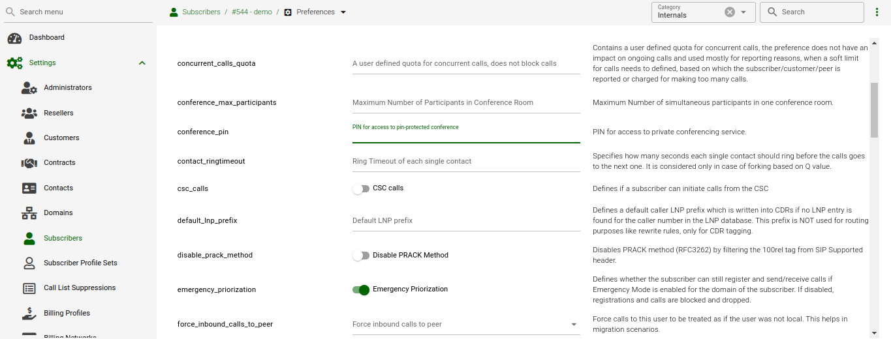Open the three-dot options menu

coord(877,12)
